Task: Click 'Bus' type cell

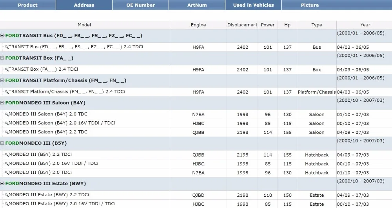Action: pyautogui.click(x=316, y=47)
